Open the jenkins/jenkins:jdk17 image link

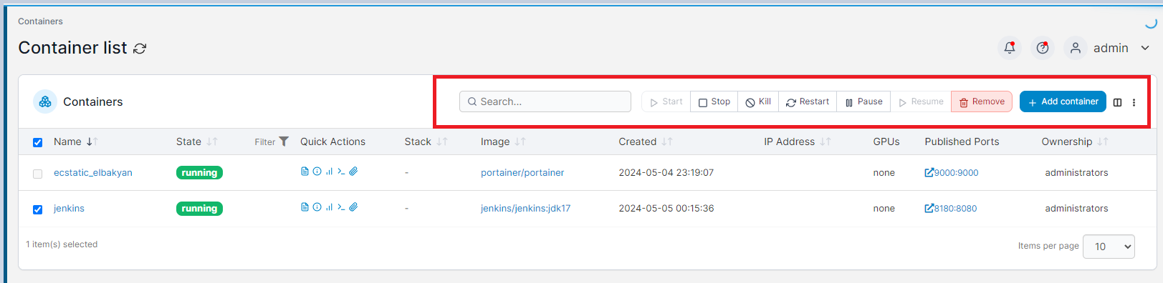pyautogui.click(x=526, y=208)
